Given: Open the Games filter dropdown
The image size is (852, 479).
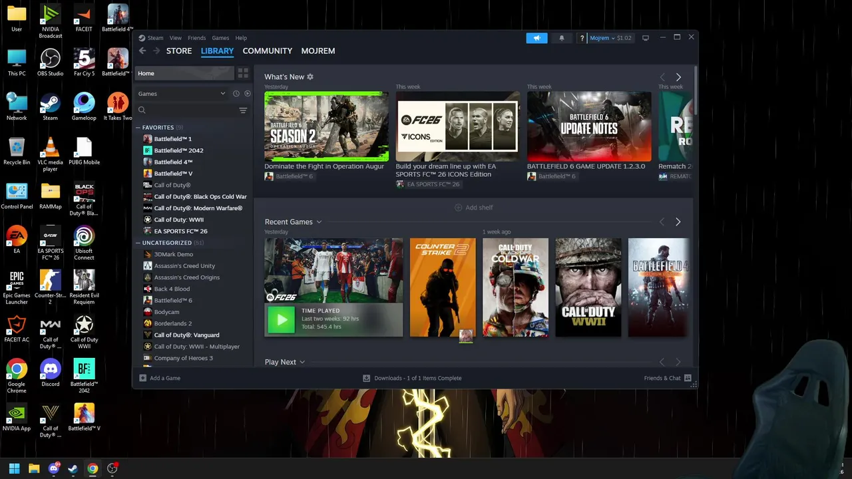Looking at the screenshot, I should (182, 94).
